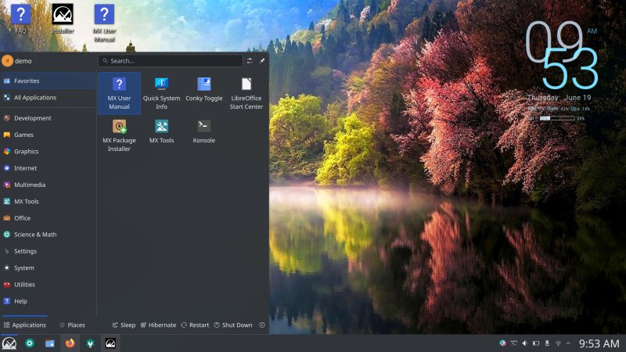The image size is (626, 352).
Task: Open the Wi-Fi network tray icon
Action: click(558, 343)
